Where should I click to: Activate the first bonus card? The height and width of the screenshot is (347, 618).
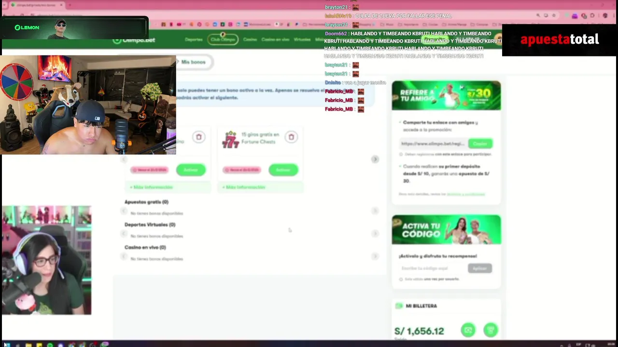[x=191, y=170]
